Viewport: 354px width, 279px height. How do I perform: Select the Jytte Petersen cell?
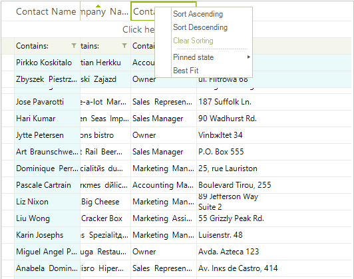[47, 135]
